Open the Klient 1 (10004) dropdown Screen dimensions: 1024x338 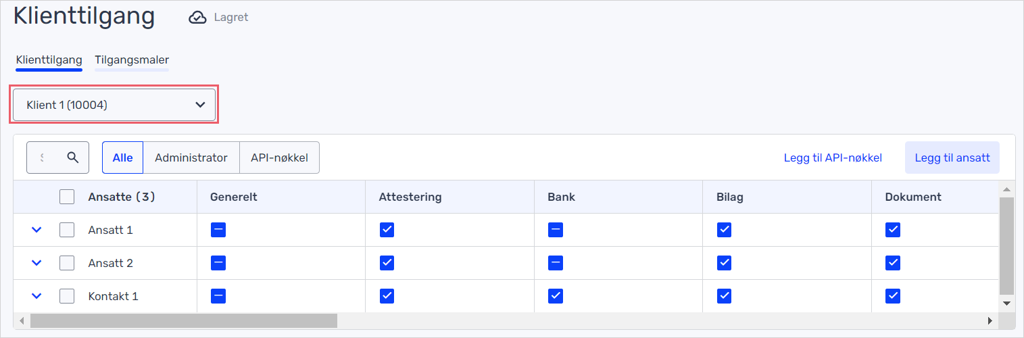tap(114, 105)
